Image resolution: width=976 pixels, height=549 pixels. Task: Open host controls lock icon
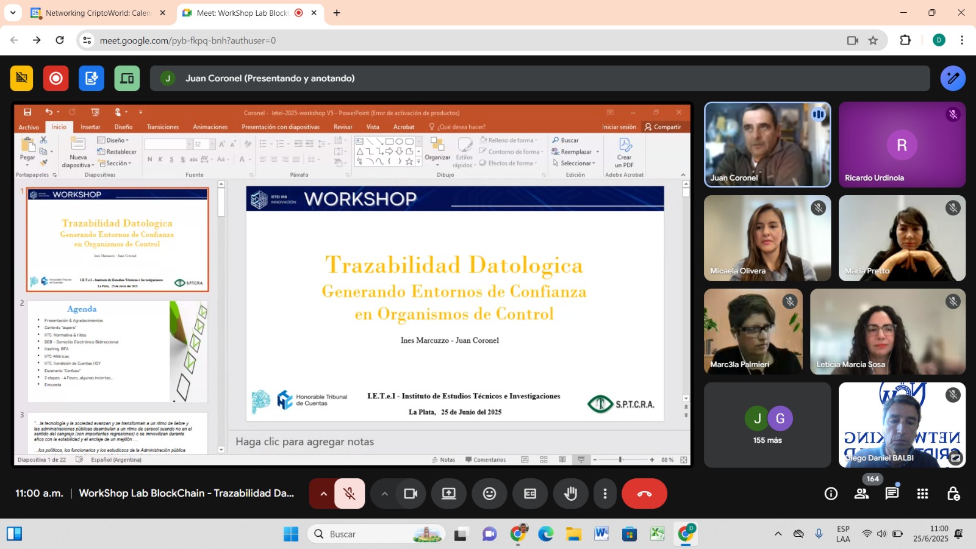pos(953,493)
